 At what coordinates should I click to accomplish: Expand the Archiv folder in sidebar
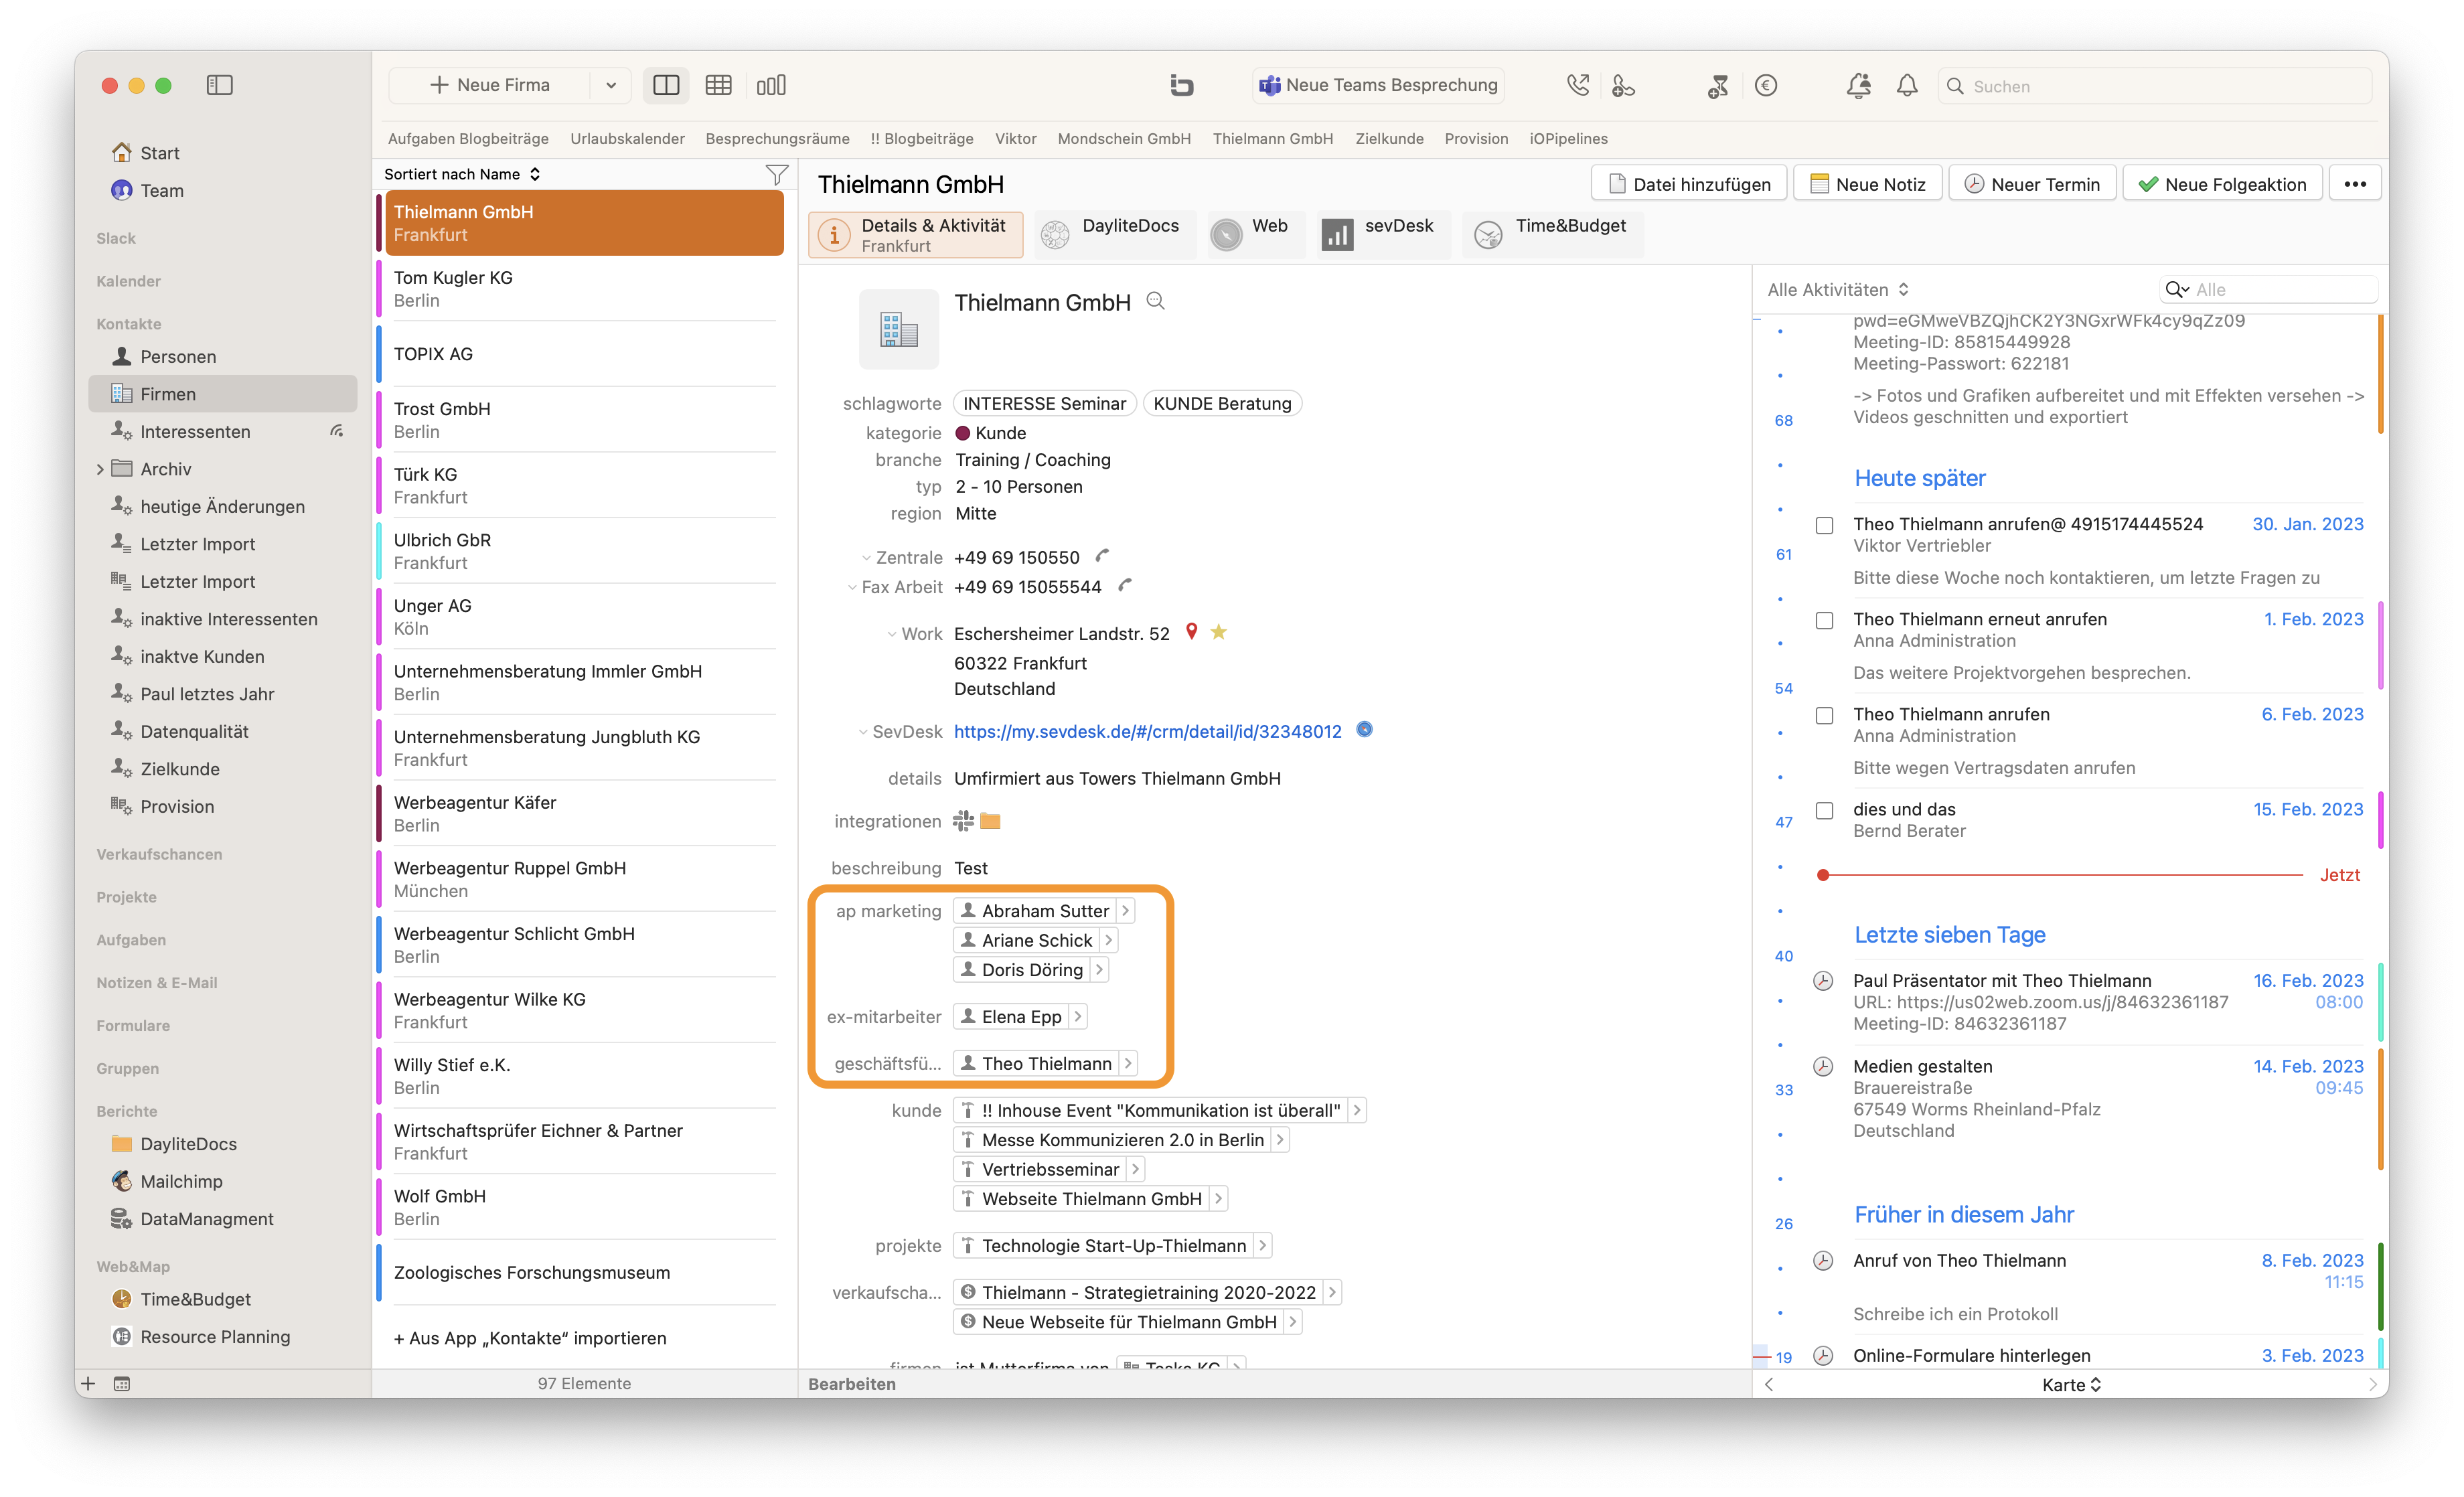click(100, 469)
